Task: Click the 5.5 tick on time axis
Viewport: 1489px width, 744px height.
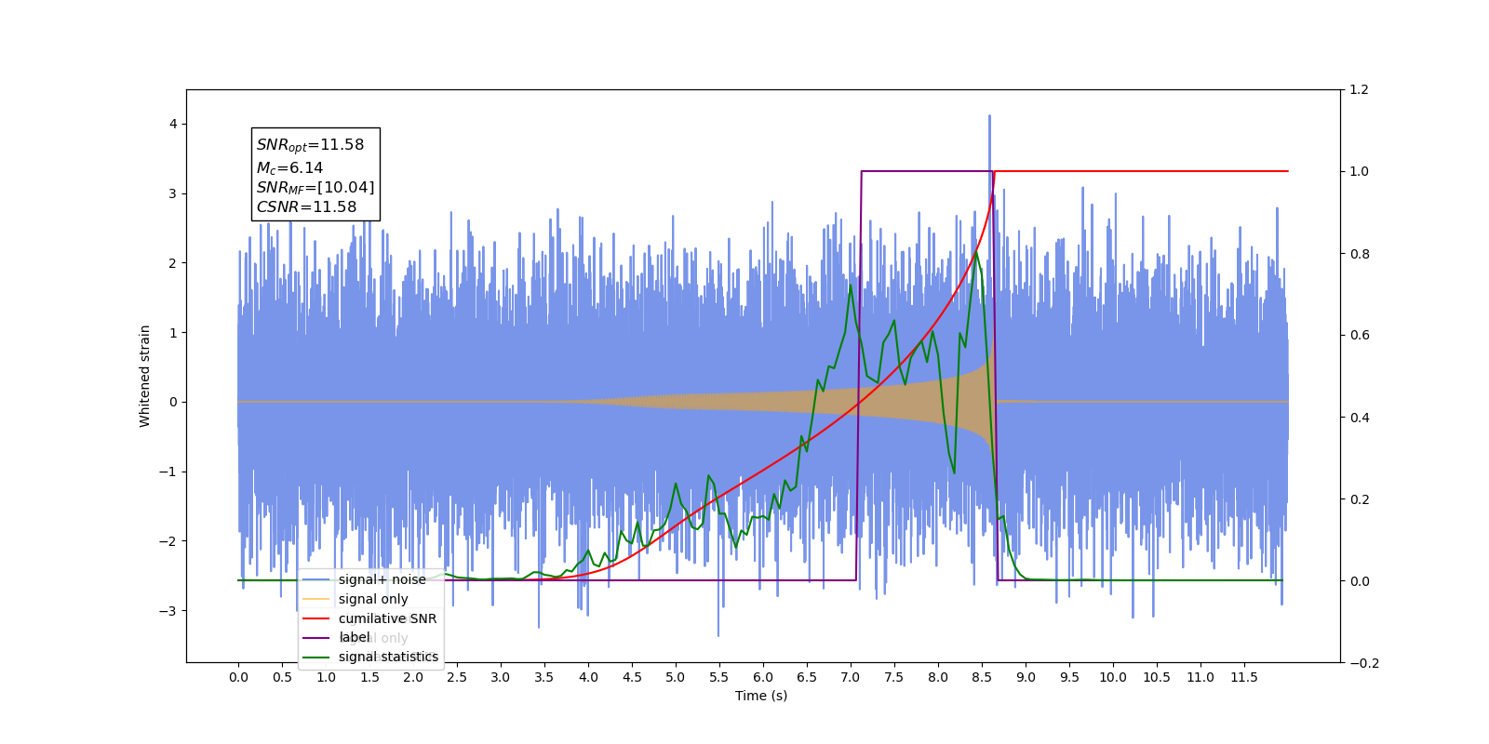Action: (x=719, y=677)
